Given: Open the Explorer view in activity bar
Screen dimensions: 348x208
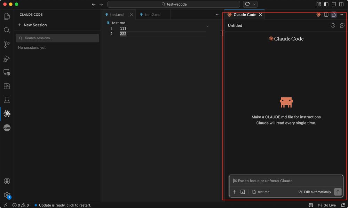Looking at the screenshot, I should coord(7,16).
